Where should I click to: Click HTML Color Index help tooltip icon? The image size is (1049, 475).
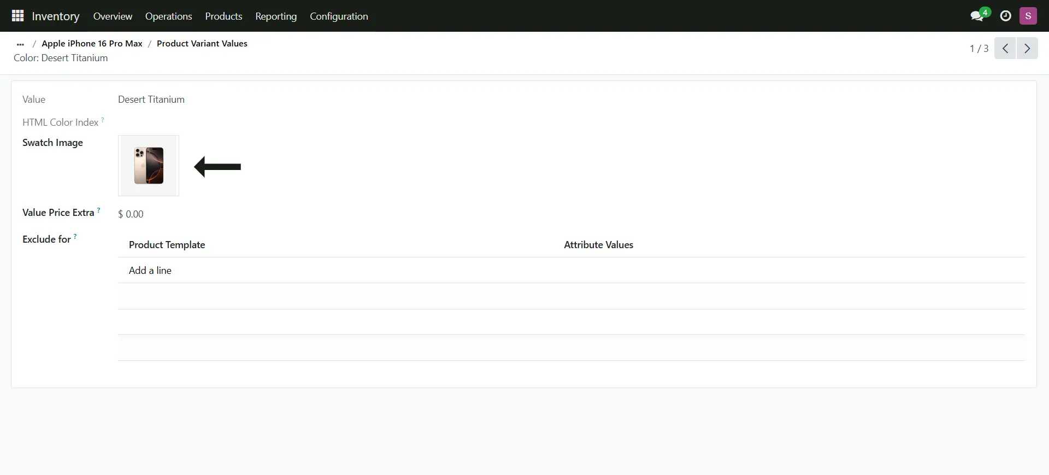click(103, 120)
